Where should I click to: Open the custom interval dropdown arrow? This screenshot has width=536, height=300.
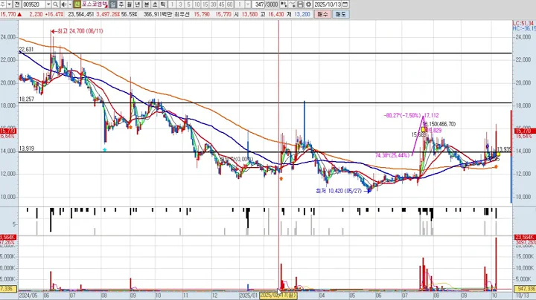pyautogui.click(x=247, y=4)
